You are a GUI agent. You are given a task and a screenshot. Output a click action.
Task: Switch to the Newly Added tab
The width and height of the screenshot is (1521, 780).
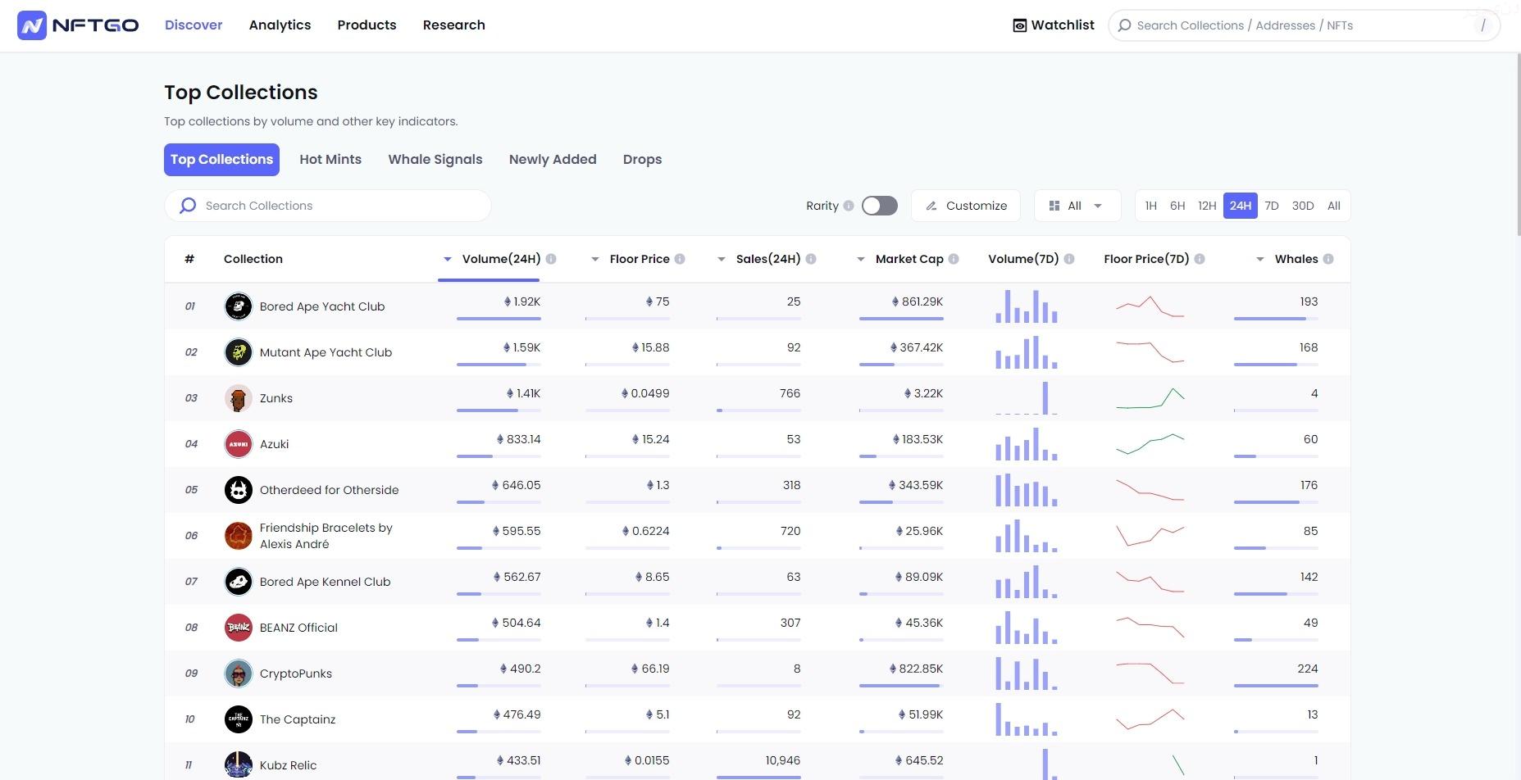point(553,160)
